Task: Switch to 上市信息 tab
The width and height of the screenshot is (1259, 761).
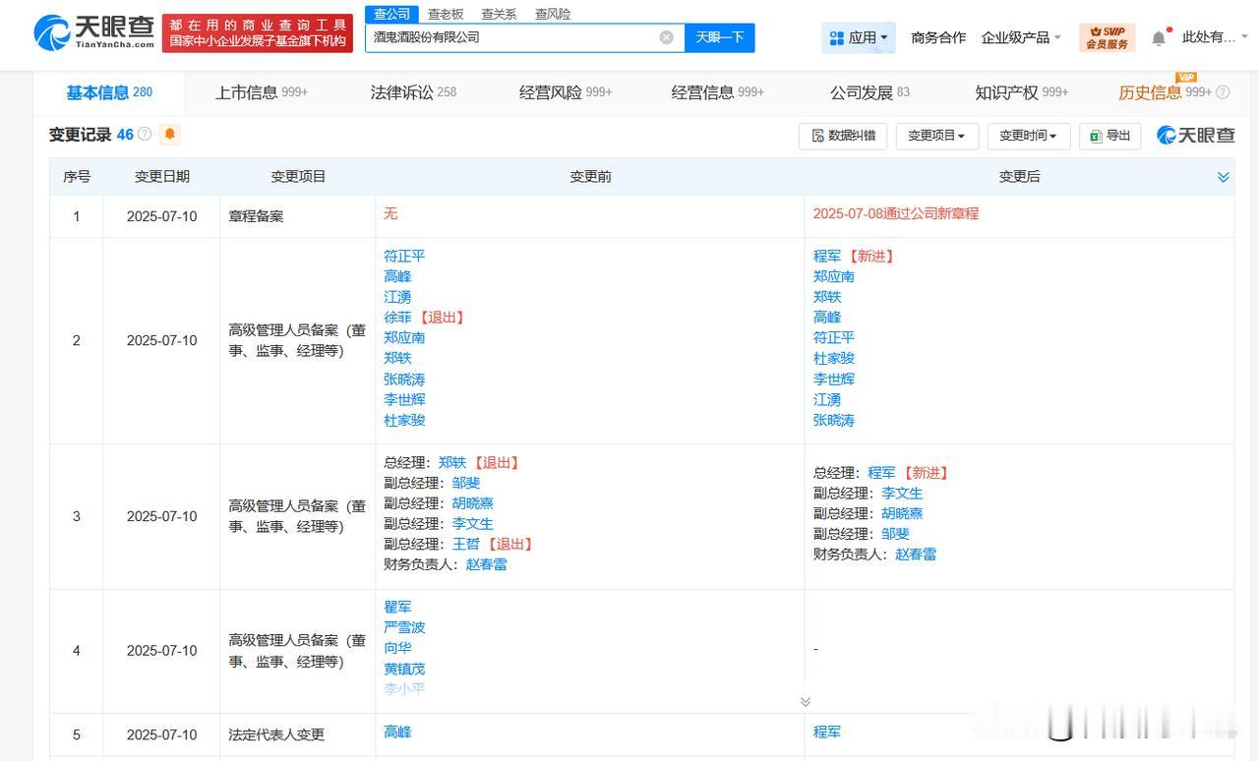Action: (262, 92)
